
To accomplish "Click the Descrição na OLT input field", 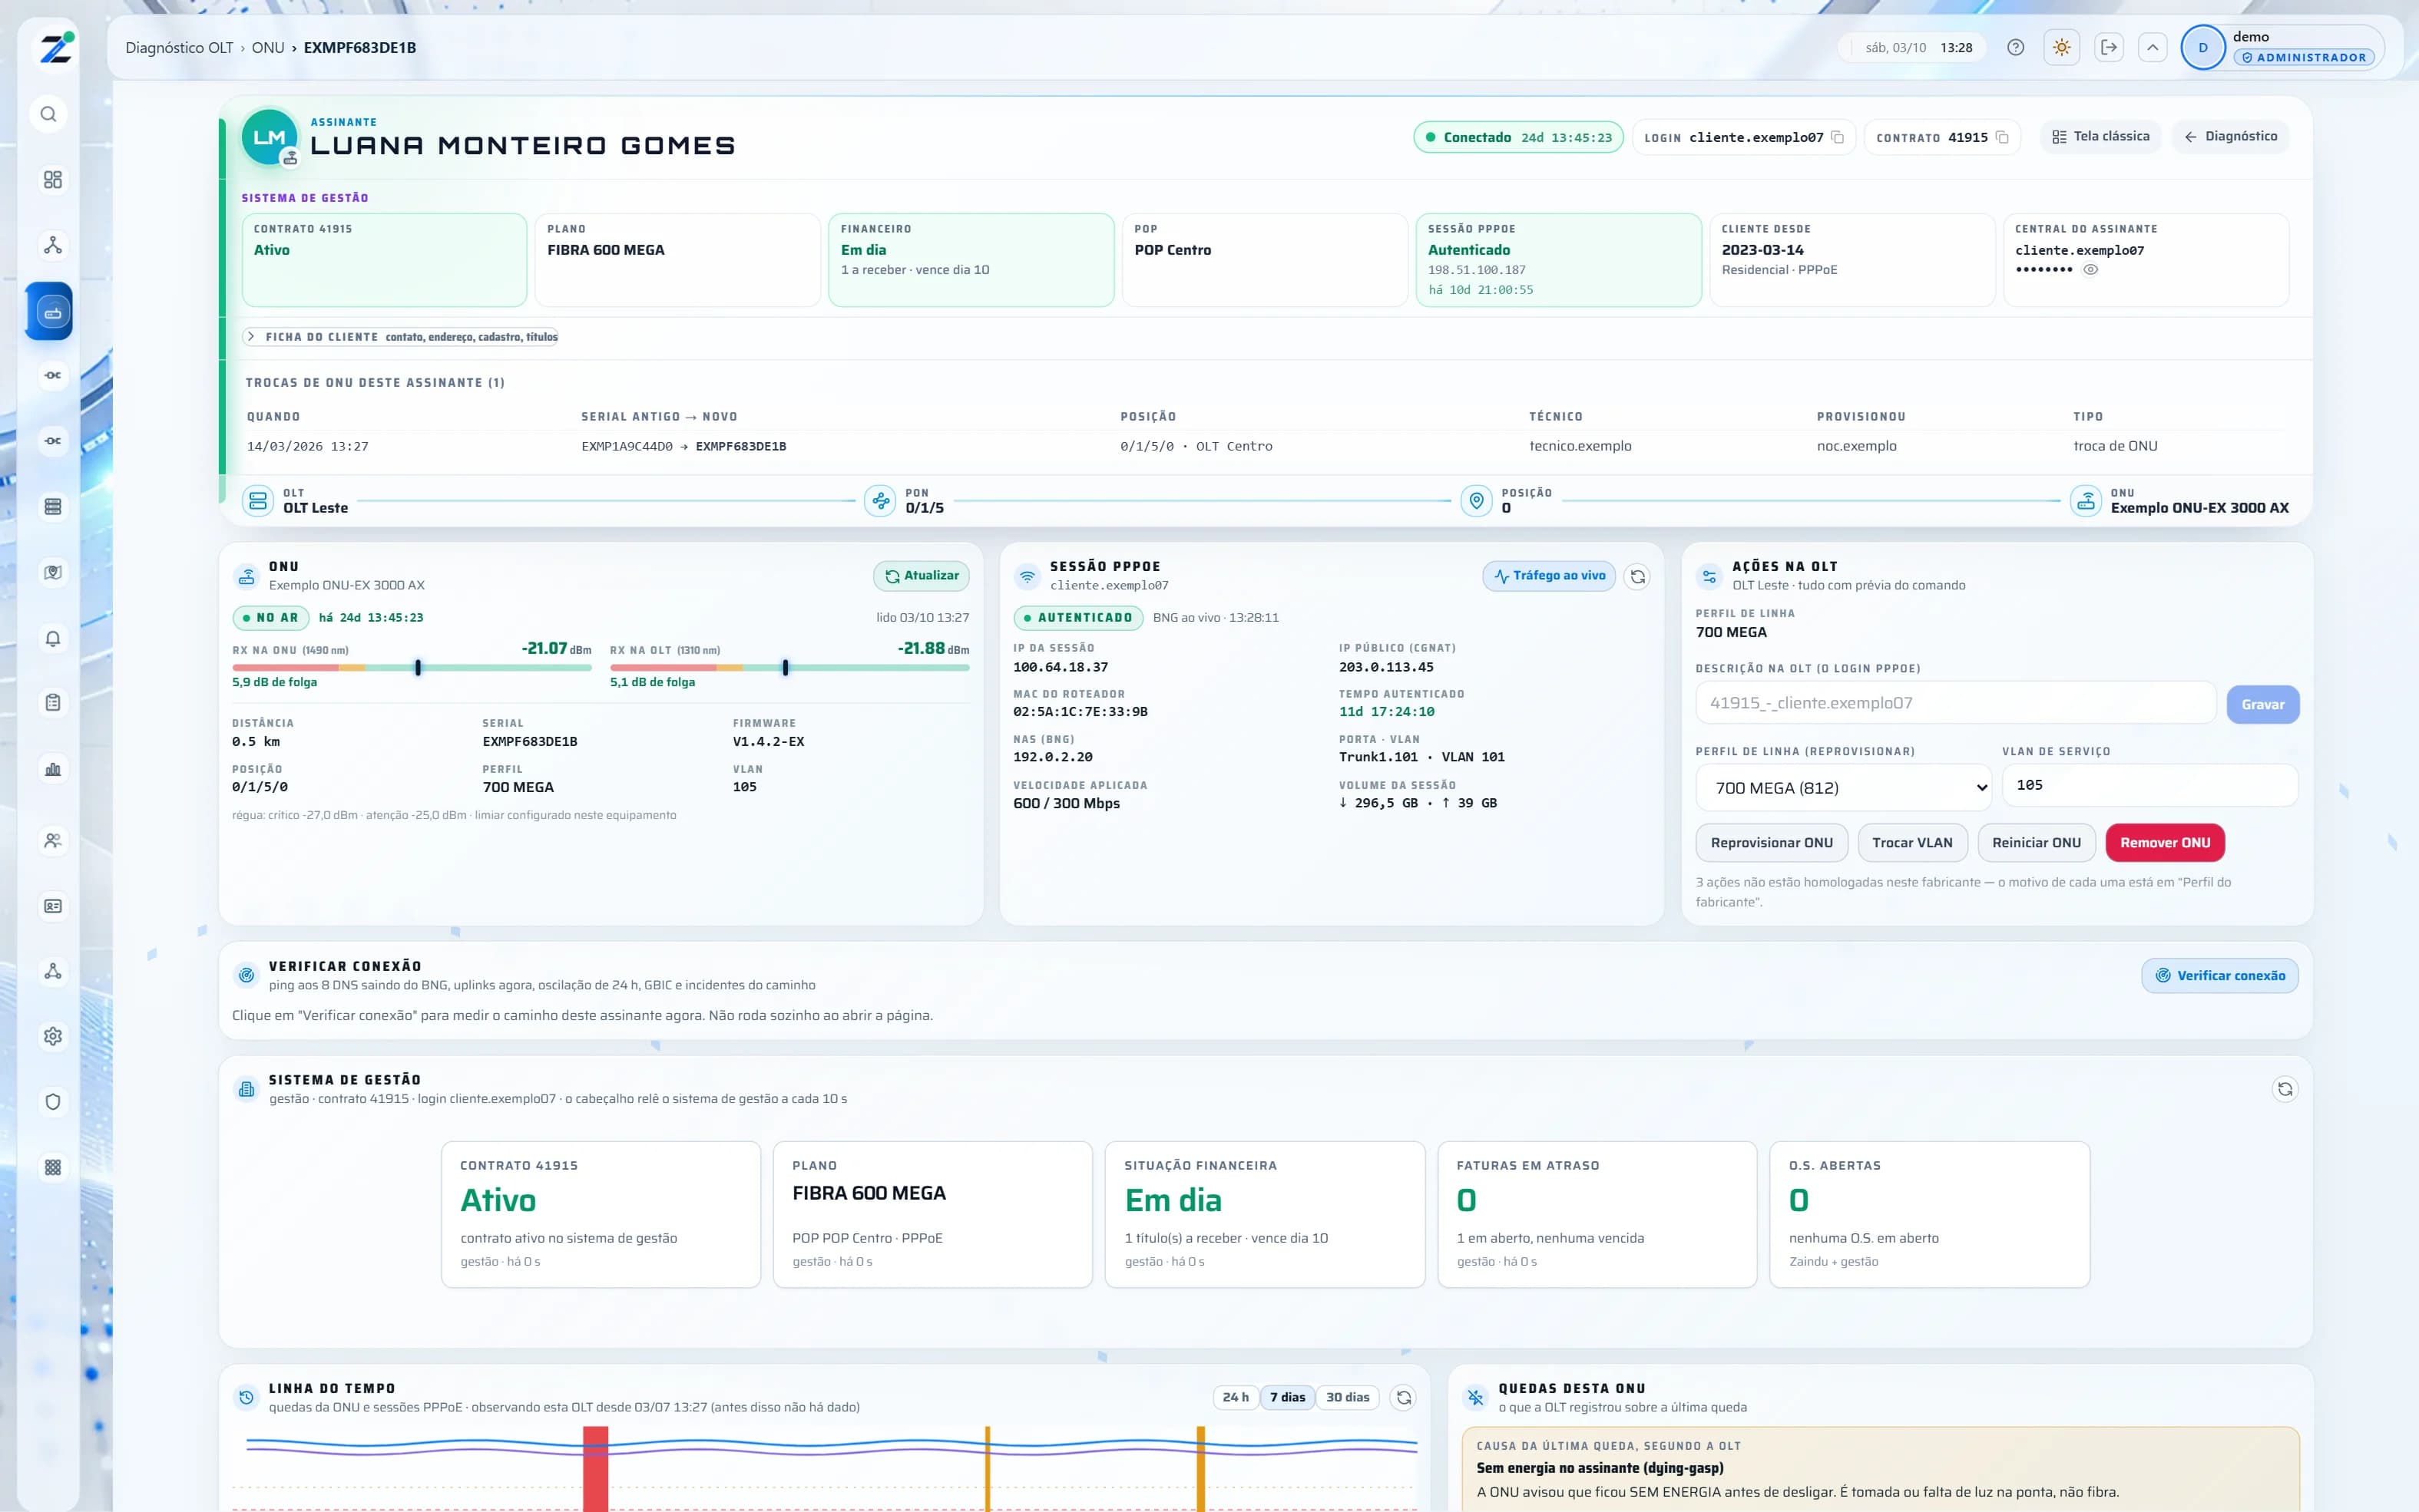I will pyautogui.click(x=1955, y=703).
